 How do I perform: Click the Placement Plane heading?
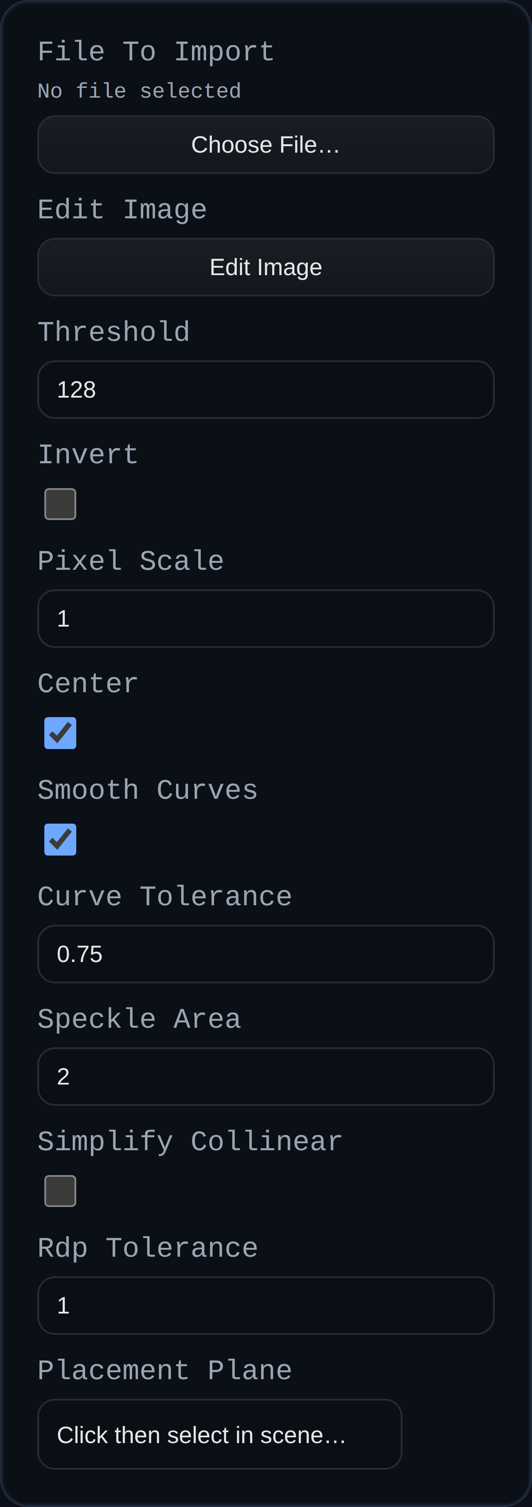[x=164, y=1371]
